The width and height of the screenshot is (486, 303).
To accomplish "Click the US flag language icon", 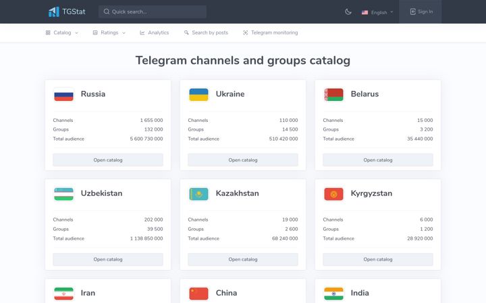I will click(x=364, y=12).
